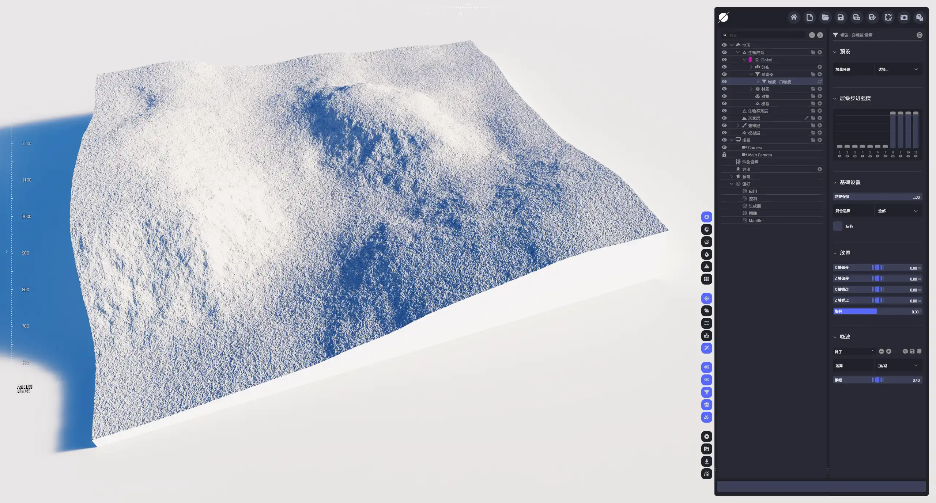Click the home icon in top toolbar
The image size is (936, 503).
[794, 17]
